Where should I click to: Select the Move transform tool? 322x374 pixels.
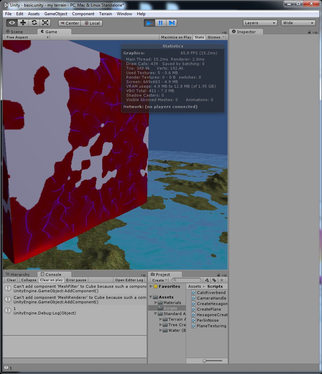pos(23,23)
